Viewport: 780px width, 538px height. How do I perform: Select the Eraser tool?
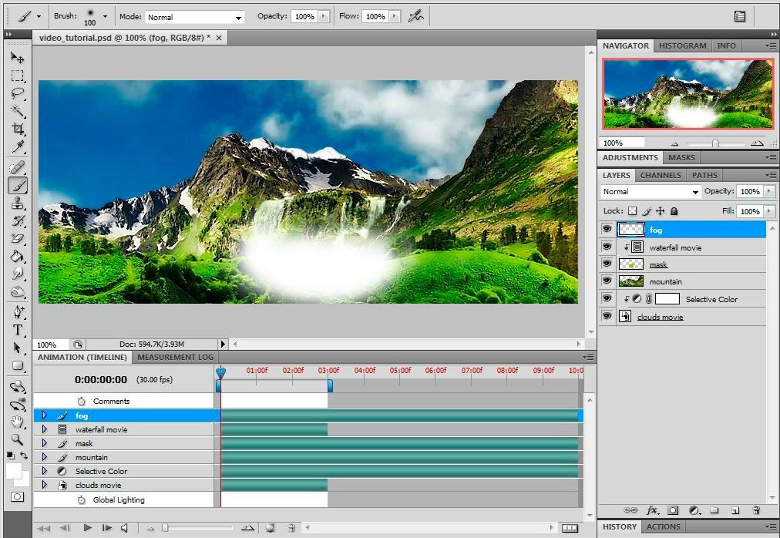point(18,238)
